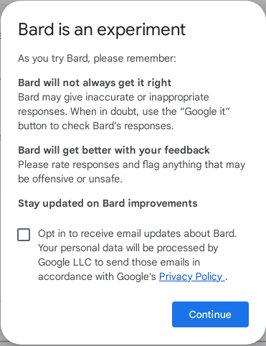This screenshot has height=346, width=266.
Task: Select heading "Stay updated on Bard improvements"
Action: click(108, 203)
